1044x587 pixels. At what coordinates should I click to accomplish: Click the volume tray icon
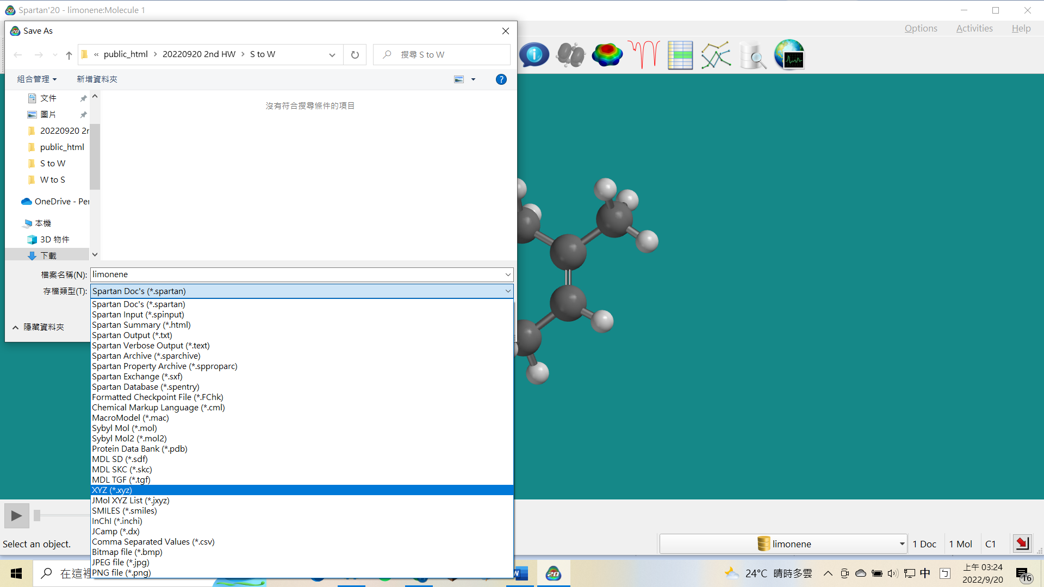tap(892, 573)
